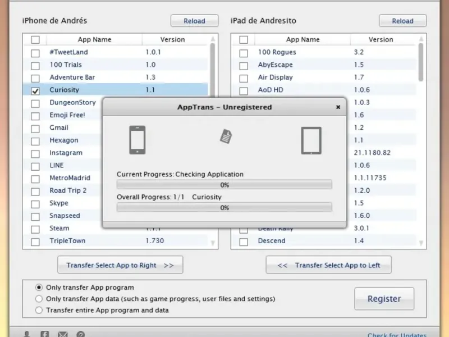The image size is (449, 337).
Task: Click the iPhone list scroll-down arrow
Action: [213, 243]
